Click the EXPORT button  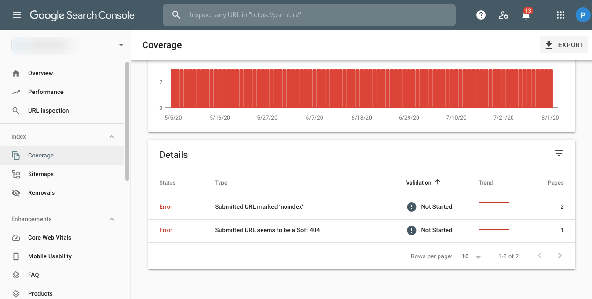point(563,45)
